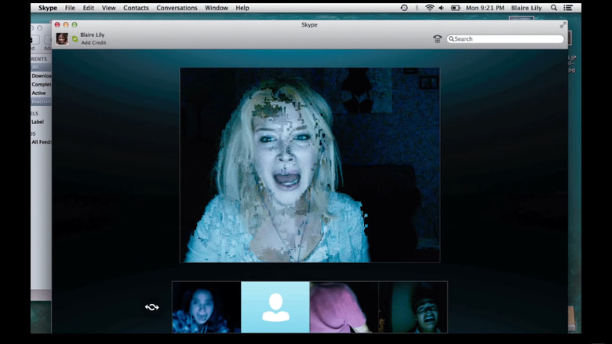Open the Contacts menu

click(x=136, y=8)
